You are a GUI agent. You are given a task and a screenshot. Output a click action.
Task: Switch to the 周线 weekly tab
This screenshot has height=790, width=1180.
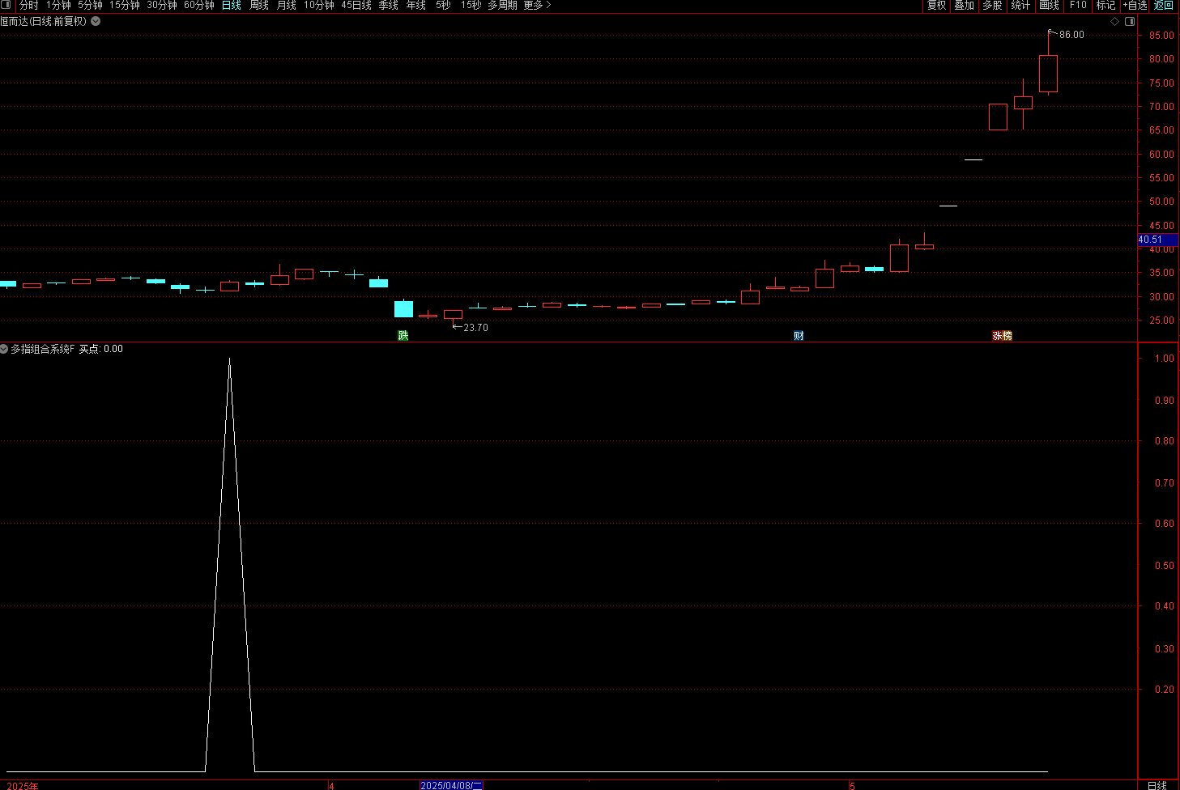coord(259,5)
